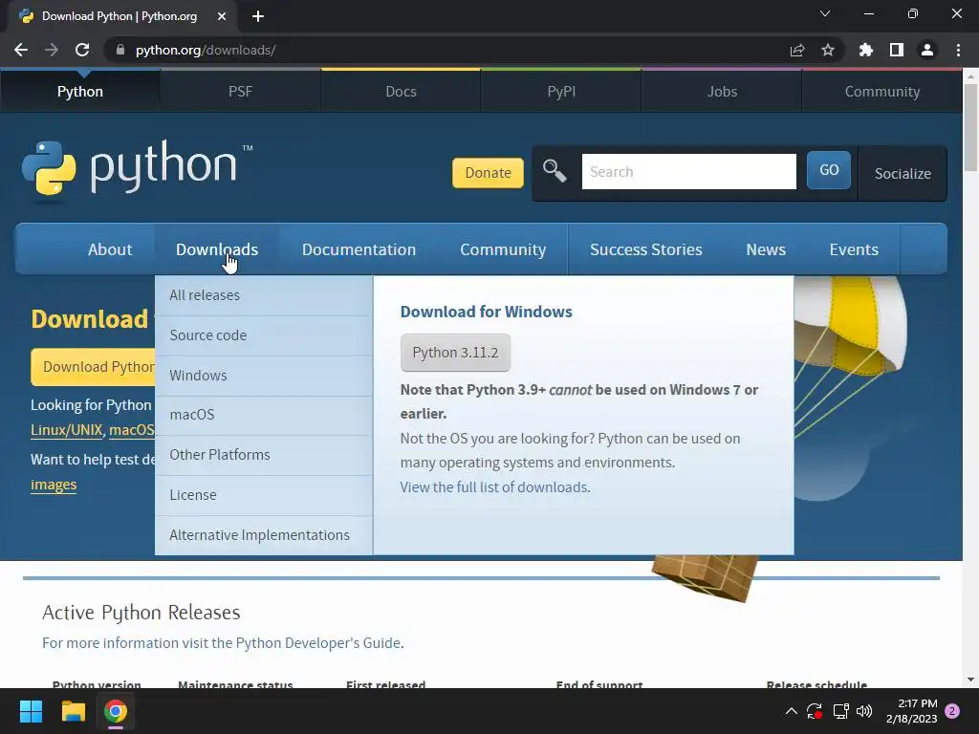Click View the full list of downloads
979x734 pixels.
tap(495, 486)
